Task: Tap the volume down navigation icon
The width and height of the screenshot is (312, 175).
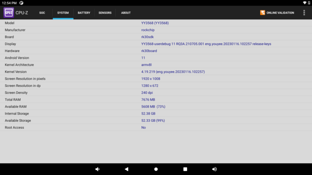Action: tap(97, 169)
